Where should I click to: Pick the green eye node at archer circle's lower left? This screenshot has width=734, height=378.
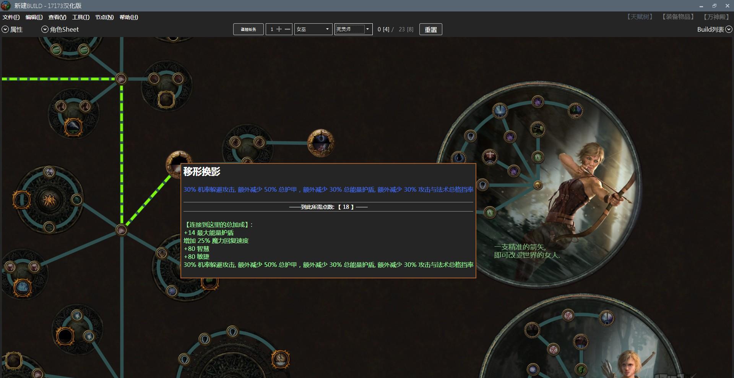490,212
